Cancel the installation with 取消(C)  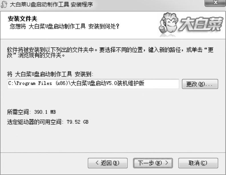(198, 163)
